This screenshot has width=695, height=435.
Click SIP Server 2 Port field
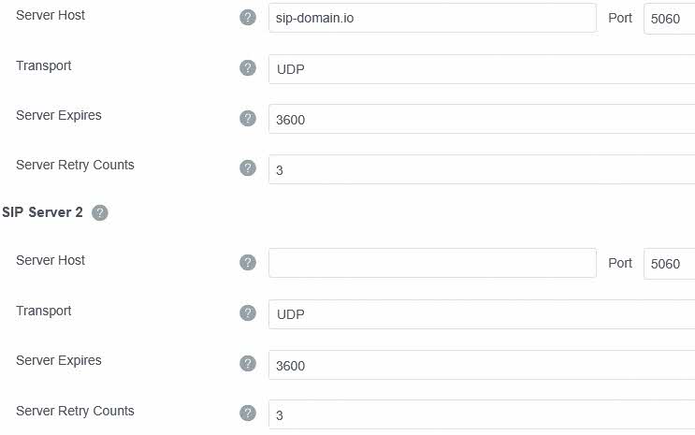tap(669, 263)
